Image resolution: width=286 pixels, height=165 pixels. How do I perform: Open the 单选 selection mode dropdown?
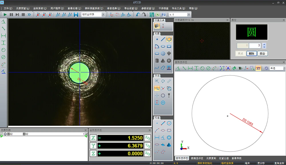click(284, 68)
